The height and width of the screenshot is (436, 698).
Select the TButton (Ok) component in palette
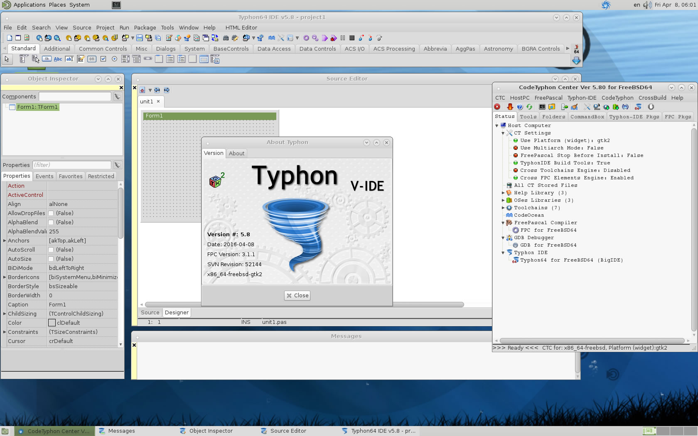pyautogui.click(x=47, y=59)
